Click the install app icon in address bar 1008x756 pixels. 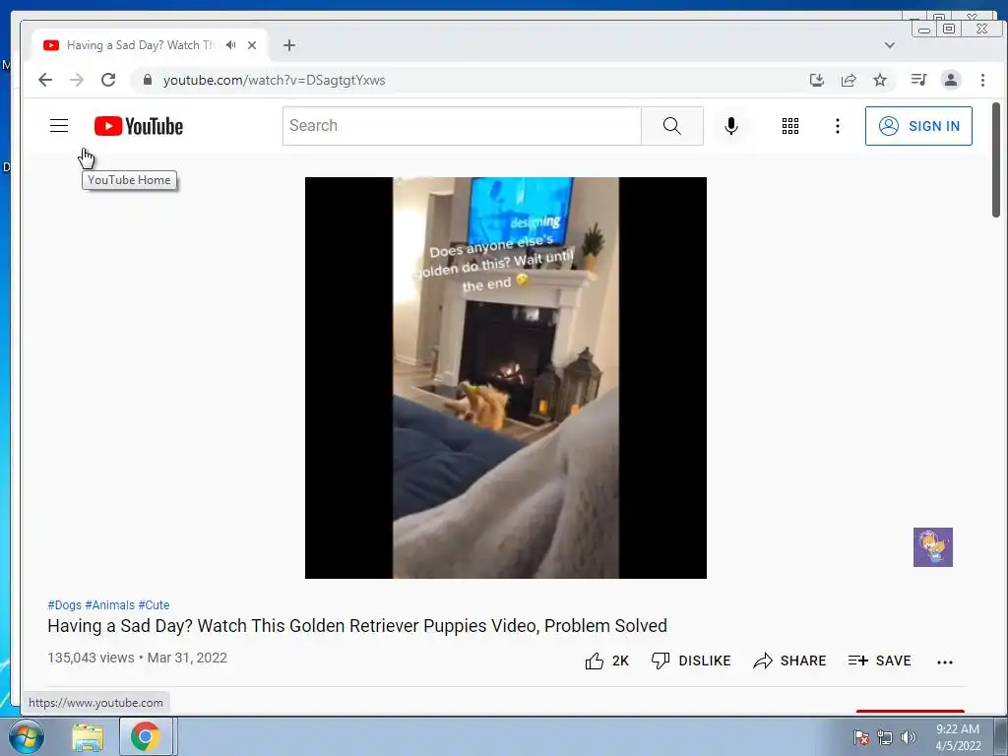click(816, 80)
